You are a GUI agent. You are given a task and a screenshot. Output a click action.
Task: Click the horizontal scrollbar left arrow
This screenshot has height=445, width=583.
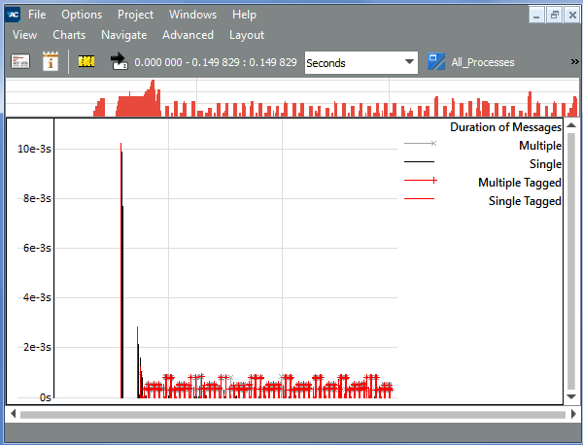13,414
